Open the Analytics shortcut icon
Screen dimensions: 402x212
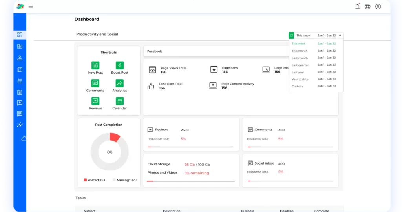click(120, 83)
